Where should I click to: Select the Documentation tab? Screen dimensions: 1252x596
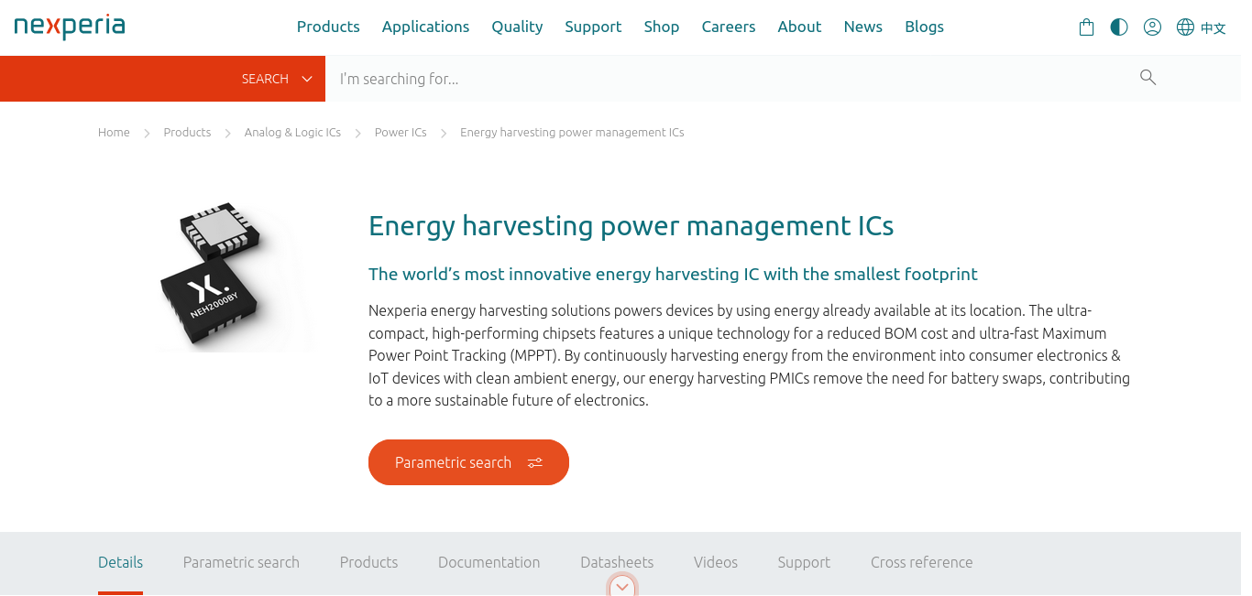click(489, 562)
